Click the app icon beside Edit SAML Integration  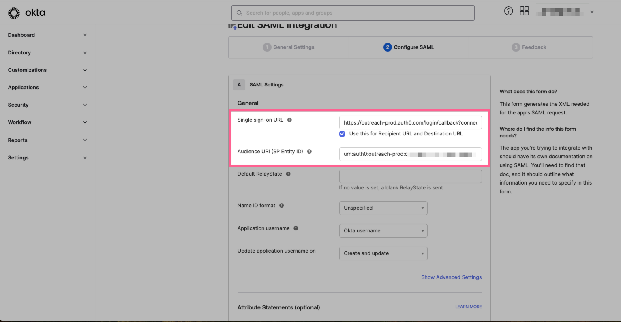coord(232,26)
